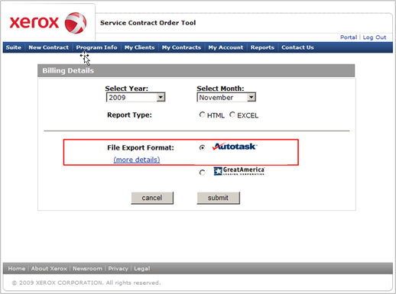Viewport: 396px width, 294px height.
Task: Go to New Contract
Action: pos(48,47)
